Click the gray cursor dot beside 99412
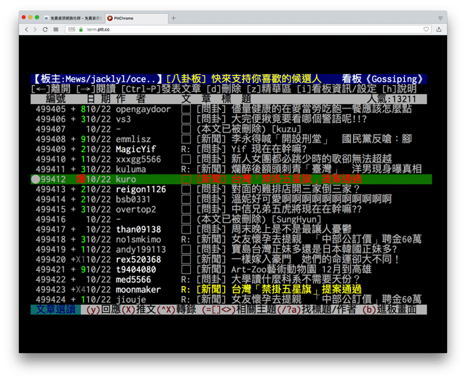 point(36,179)
